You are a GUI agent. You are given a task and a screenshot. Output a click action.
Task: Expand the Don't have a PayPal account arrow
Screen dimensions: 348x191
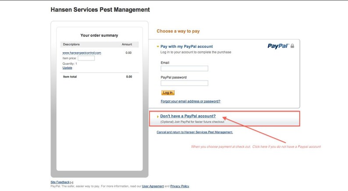pyautogui.click(x=158, y=117)
